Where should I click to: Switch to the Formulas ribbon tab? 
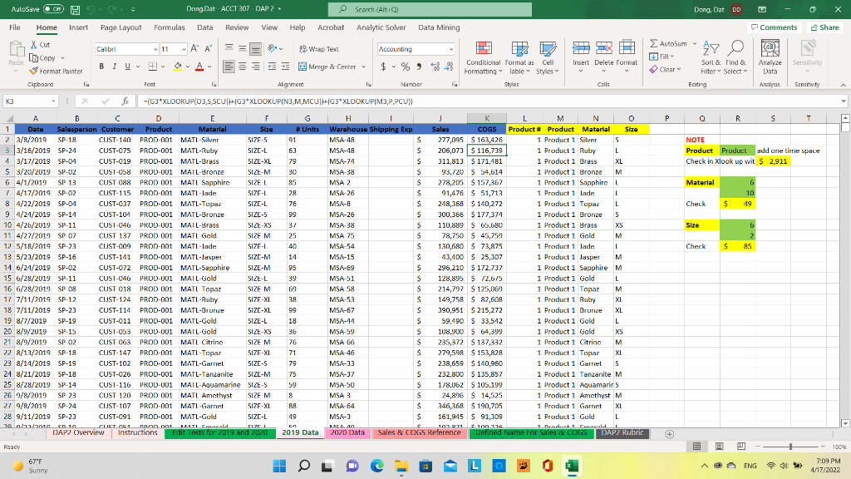[169, 27]
